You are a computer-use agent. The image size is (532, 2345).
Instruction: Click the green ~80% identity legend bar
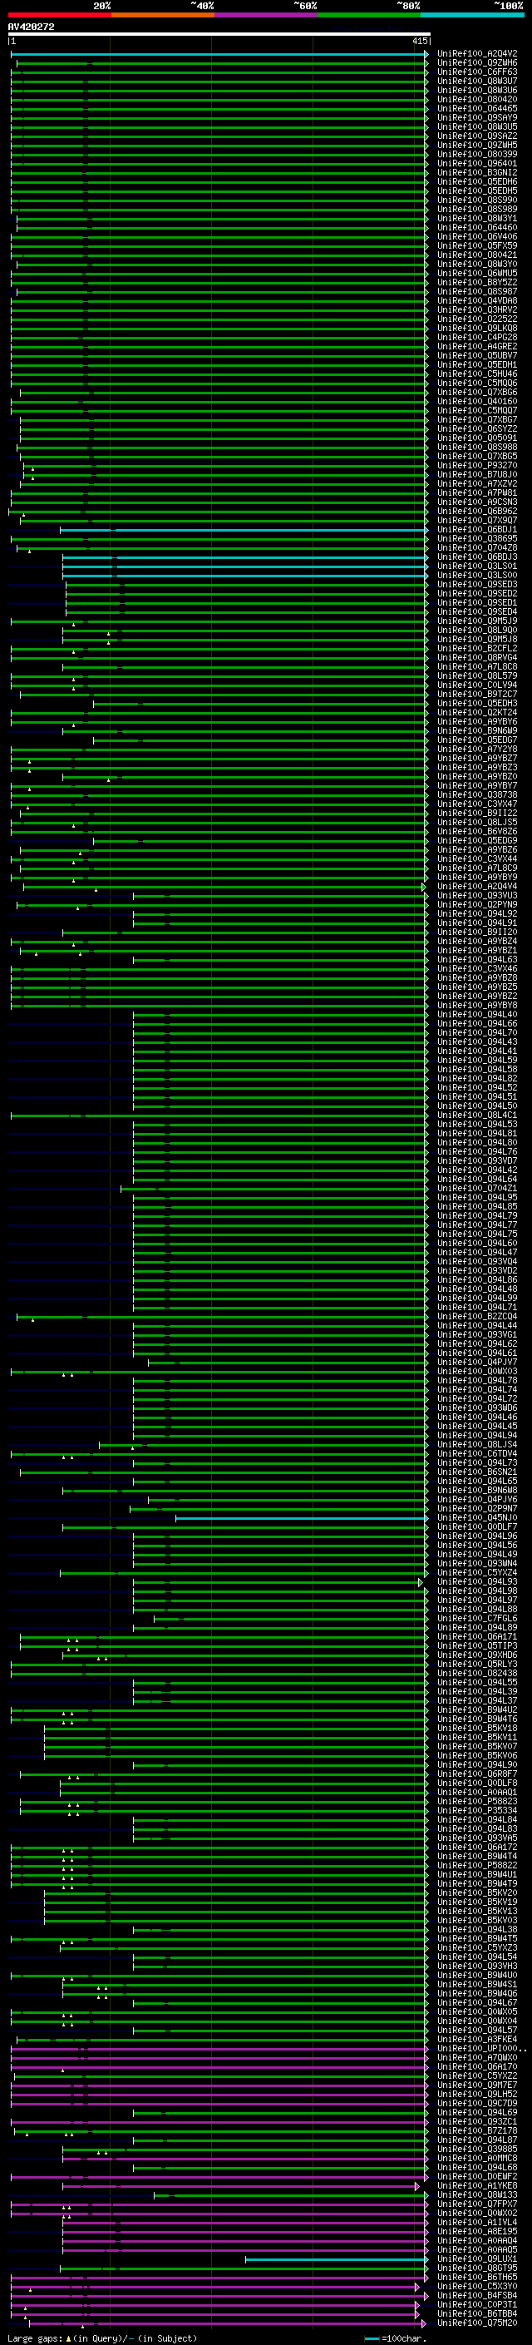(369, 16)
